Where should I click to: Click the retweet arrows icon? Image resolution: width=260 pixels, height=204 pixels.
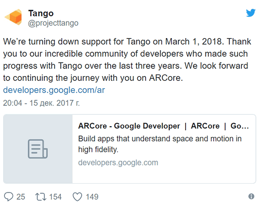[41, 197]
